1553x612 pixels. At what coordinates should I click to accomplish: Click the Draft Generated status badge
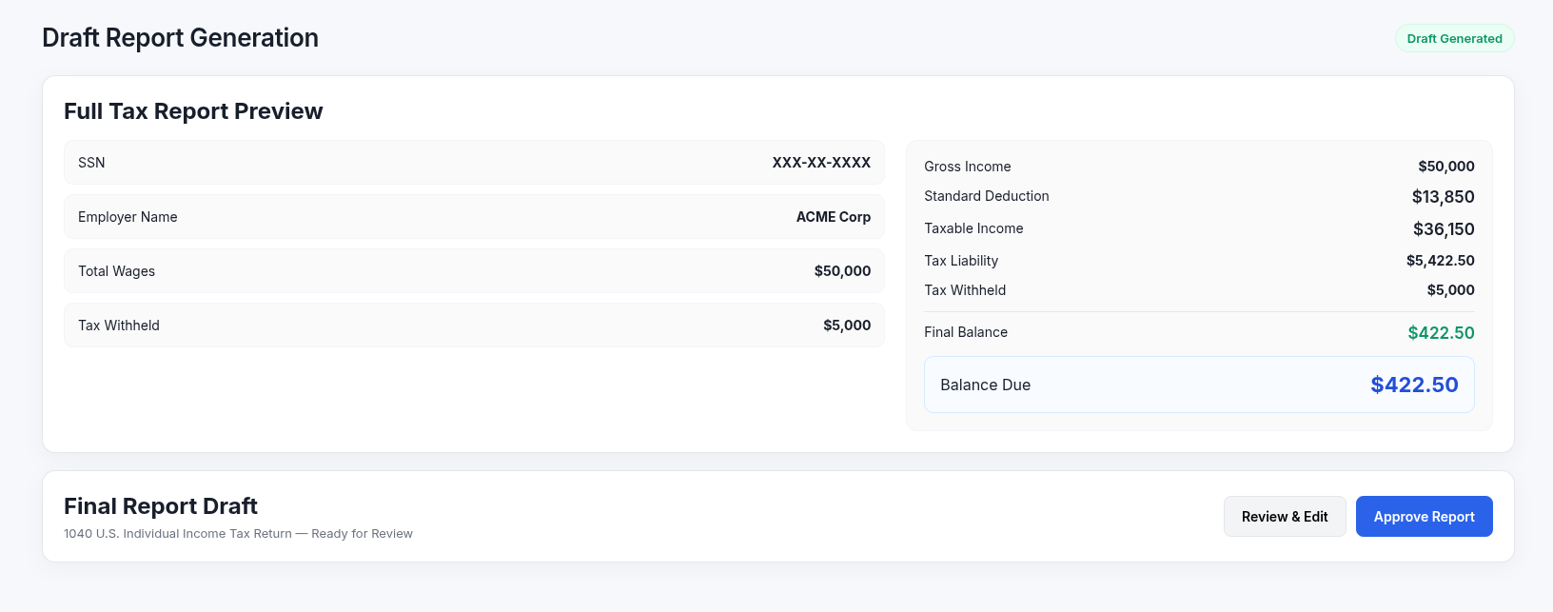point(1454,38)
